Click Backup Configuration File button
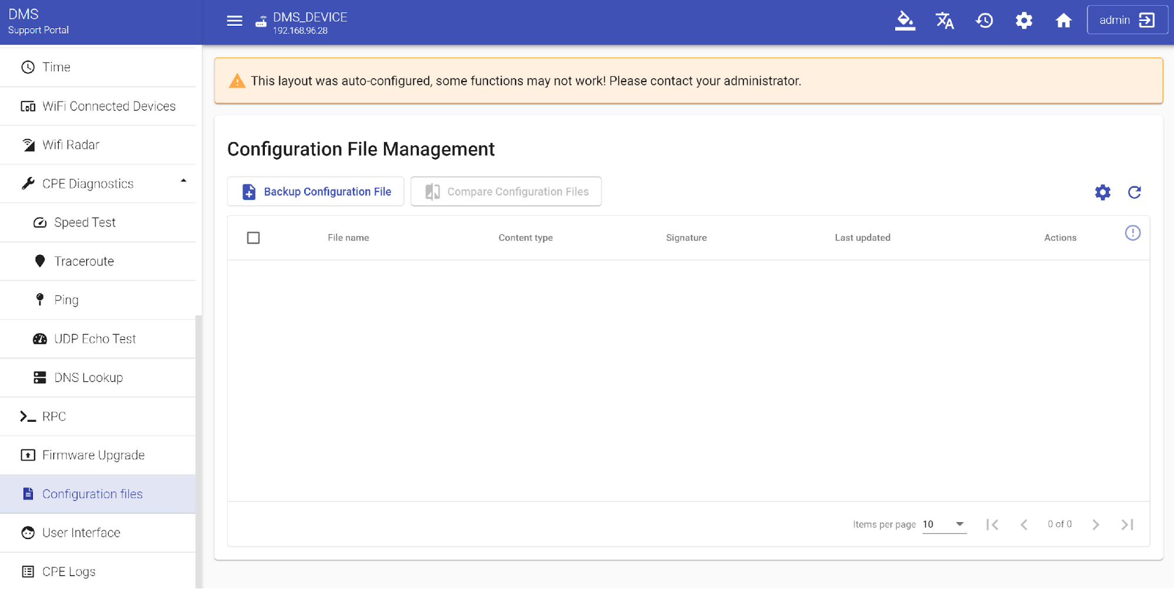 (x=316, y=192)
